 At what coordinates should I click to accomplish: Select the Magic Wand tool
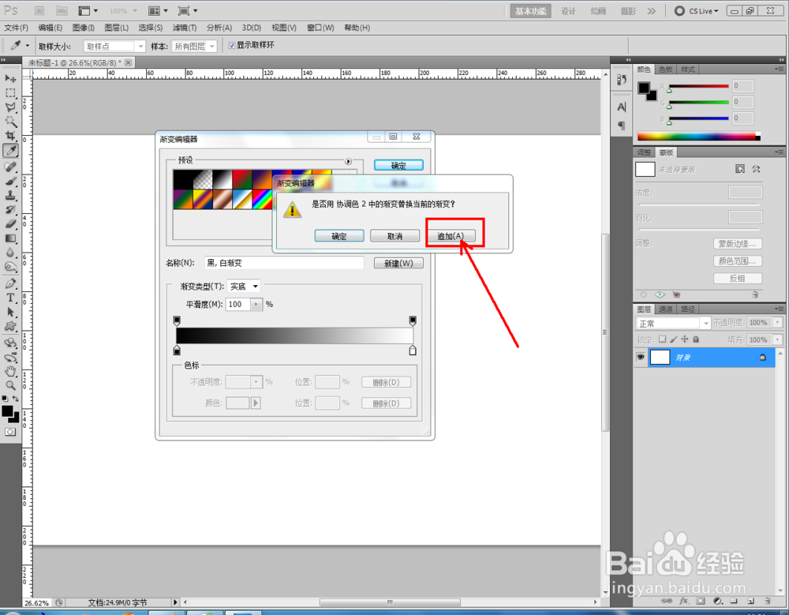[x=10, y=122]
